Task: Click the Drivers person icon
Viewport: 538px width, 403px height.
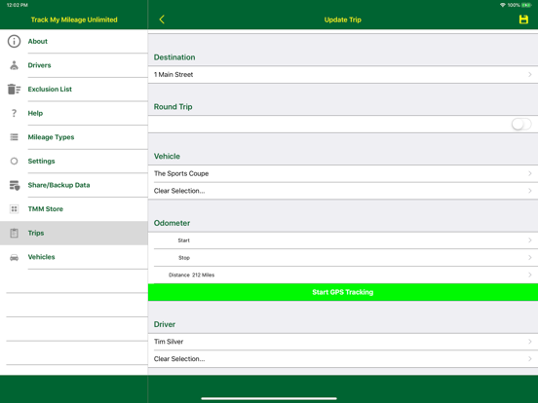Action: click(14, 65)
